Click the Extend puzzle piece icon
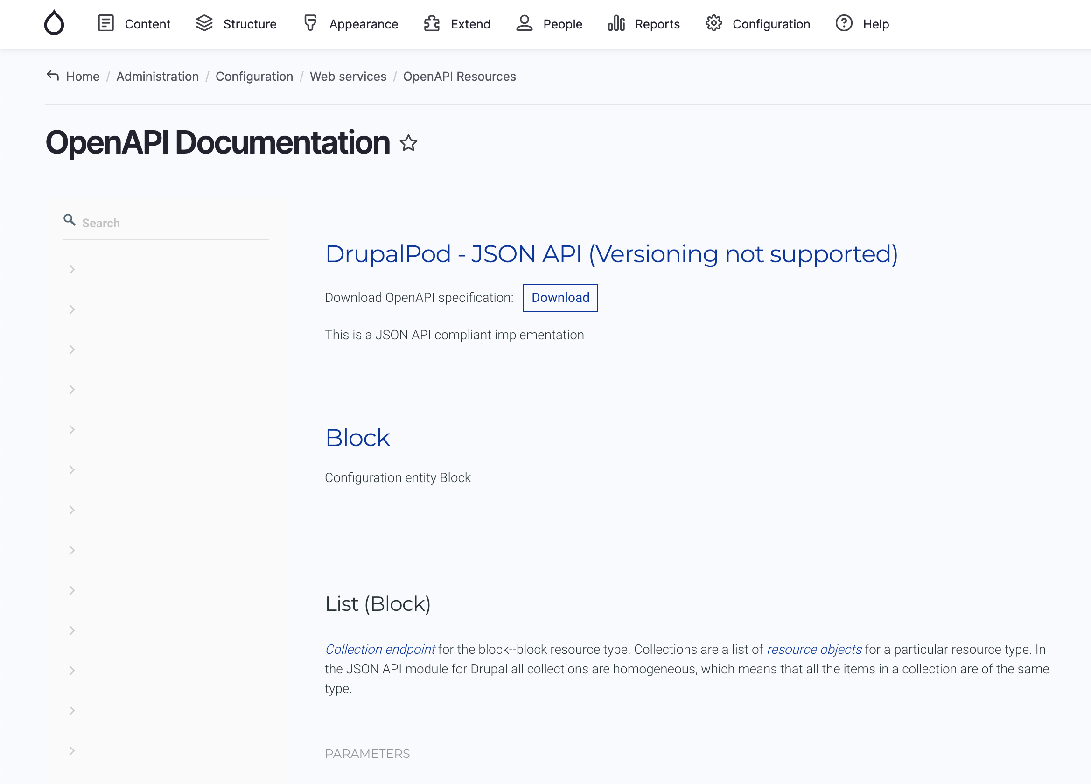This screenshot has height=784, width=1091. [432, 23]
